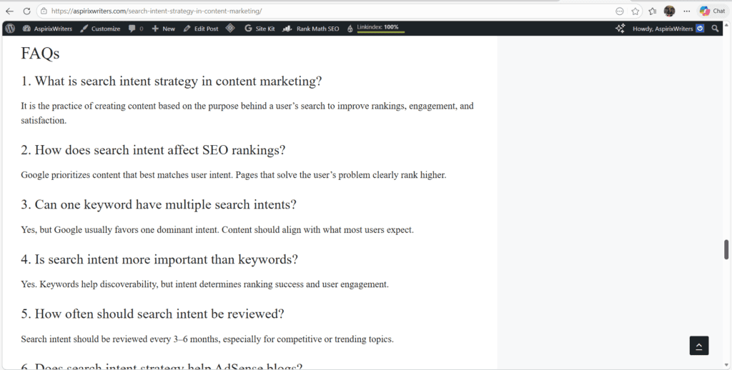Image resolution: width=732 pixels, height=370 pixels.
Task: Reload the page with the refresh icon
Action: point(26,11)
